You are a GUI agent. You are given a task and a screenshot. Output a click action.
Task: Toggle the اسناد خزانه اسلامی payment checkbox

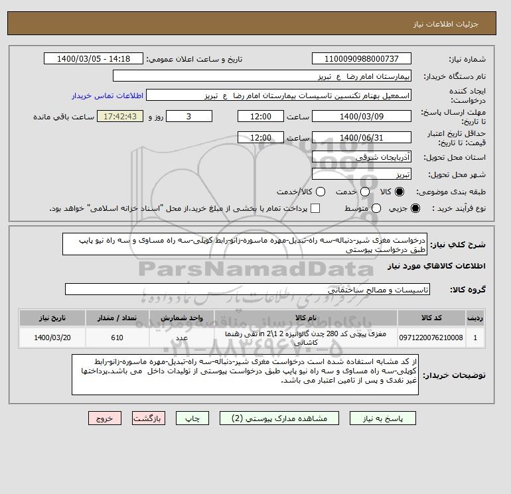click(x=315, y=208)
